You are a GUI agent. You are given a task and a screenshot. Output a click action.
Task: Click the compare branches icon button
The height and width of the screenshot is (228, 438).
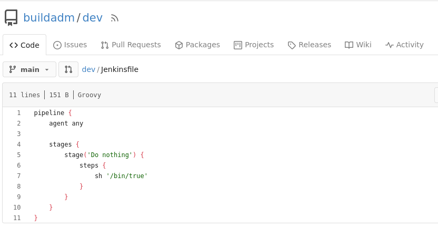point(68,69)
